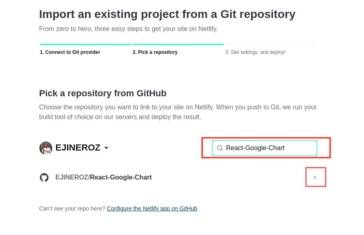Click the second teal progress bar segment
Screen dimensions: 364x235
[x=178, y=44]
